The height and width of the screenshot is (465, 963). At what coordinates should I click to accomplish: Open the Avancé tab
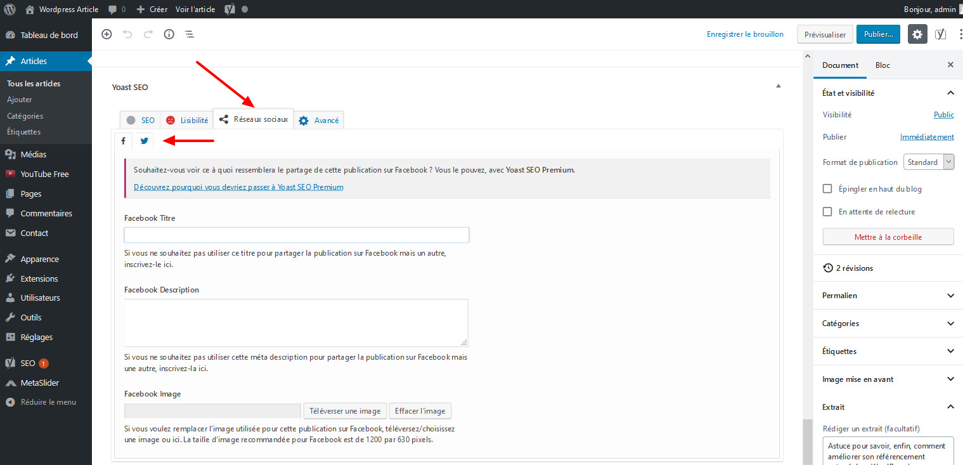[x=319, y=120]
